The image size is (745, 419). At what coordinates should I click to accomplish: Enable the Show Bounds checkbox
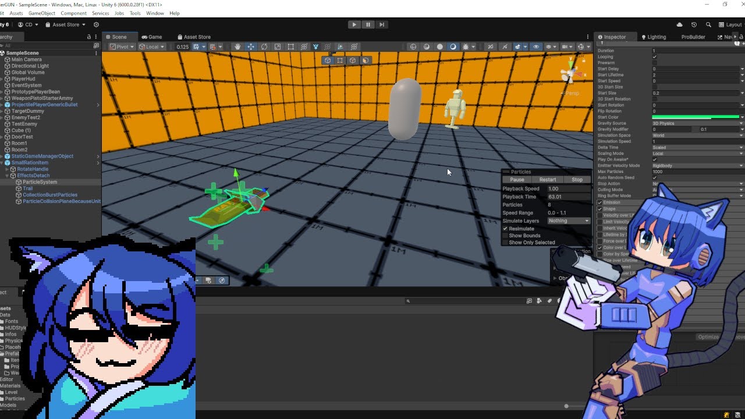click(x=505, y=236)
